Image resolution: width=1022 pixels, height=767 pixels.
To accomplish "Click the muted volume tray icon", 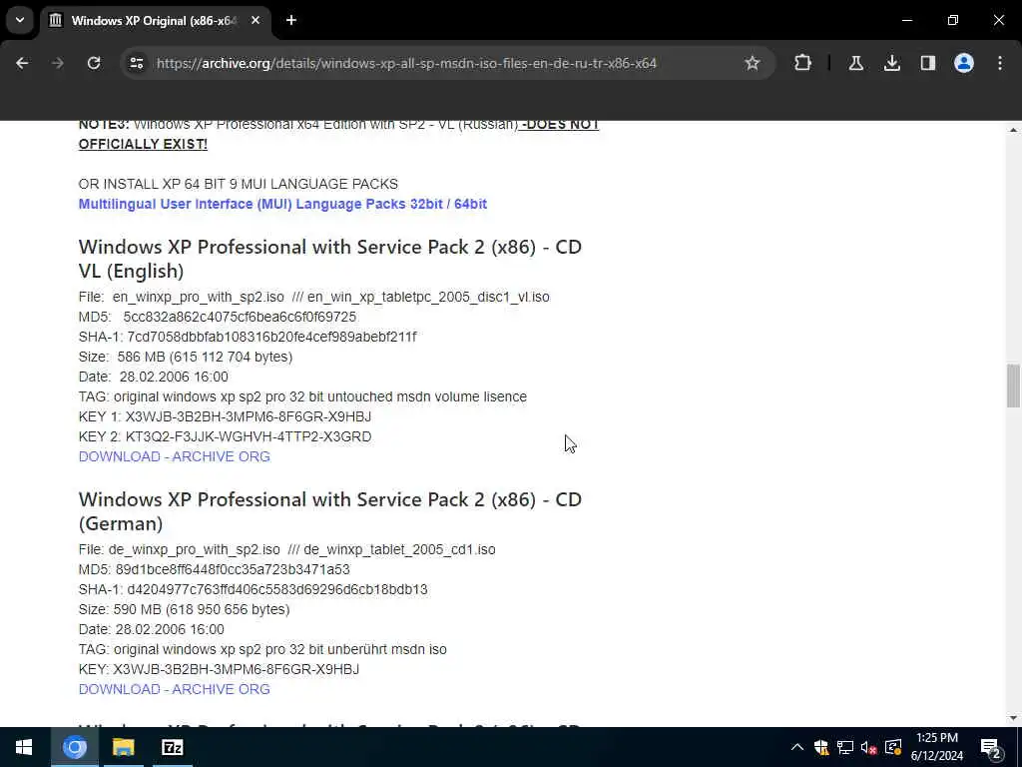I will point(869,747).
